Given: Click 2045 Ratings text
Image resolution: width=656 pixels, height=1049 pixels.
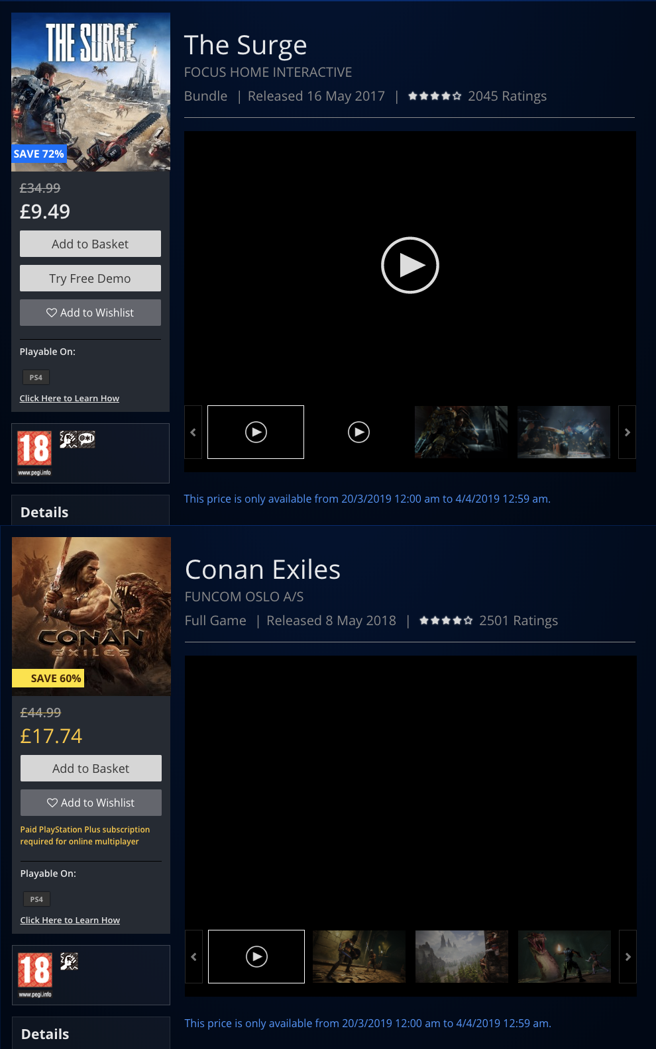Looking at the screenshot, I should [508, 96].
